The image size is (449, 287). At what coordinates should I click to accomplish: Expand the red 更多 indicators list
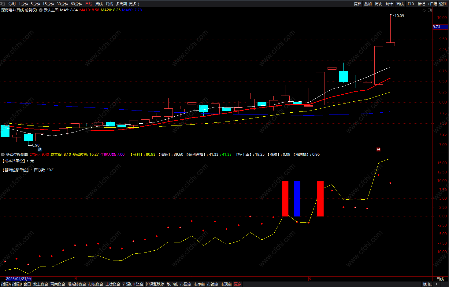tap(238, 284)
